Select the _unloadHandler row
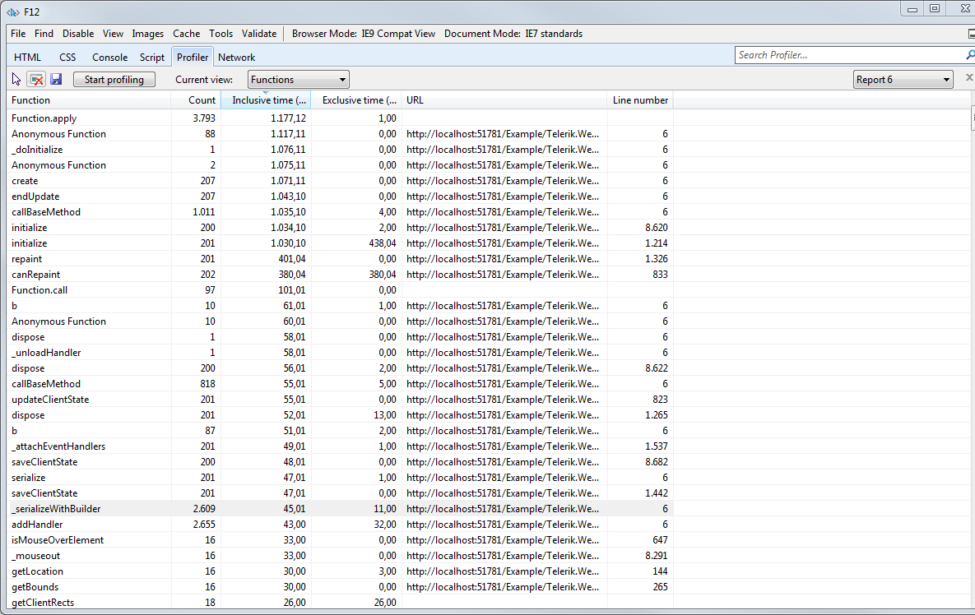This screenshot has height=615, width=975. [x=340, y=353]
